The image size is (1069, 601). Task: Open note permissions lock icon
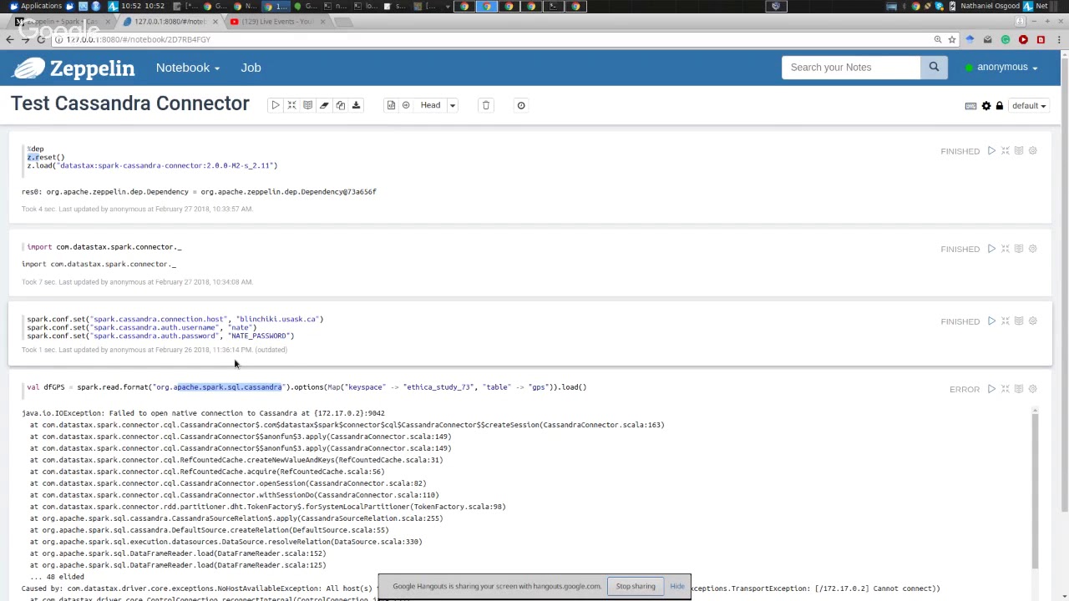(999, 106)
